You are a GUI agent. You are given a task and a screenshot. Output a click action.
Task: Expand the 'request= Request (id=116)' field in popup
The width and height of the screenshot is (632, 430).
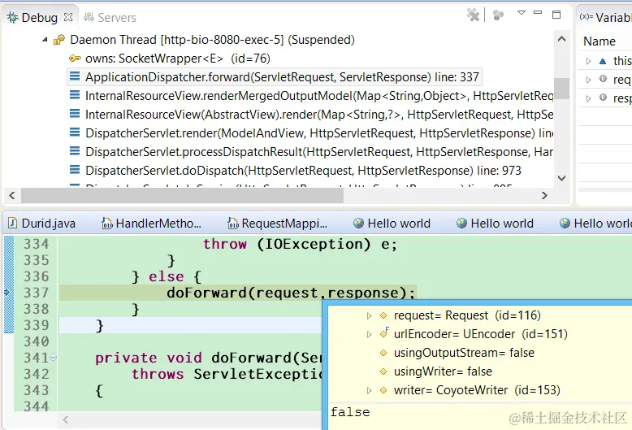click(x=369, y=315)
